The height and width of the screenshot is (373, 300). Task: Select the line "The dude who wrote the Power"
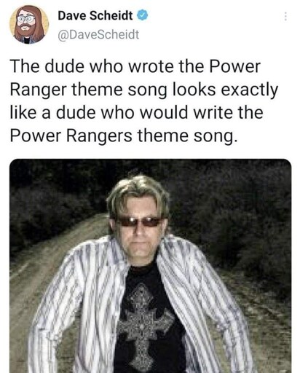click(x=135, y=66)
